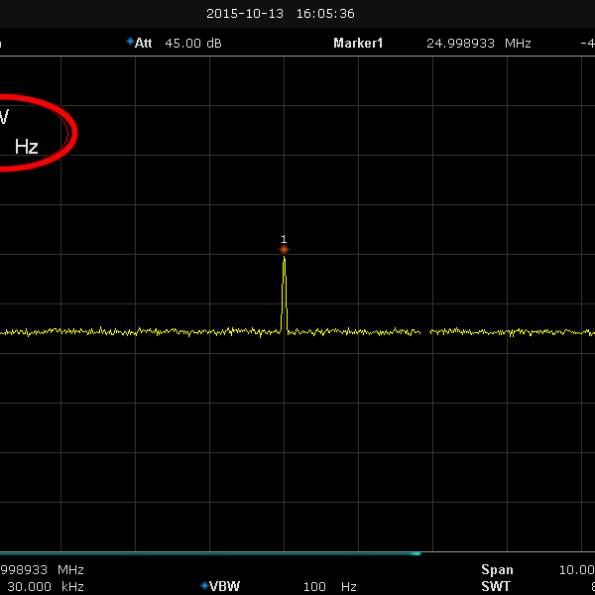Click the center frequency MHz readout at bottom-left
The width and height of the screenshot is (595, 595).
coord(42,570)
